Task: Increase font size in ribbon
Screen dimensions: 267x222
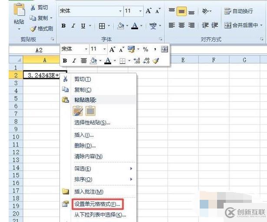Action: [148, 11]
